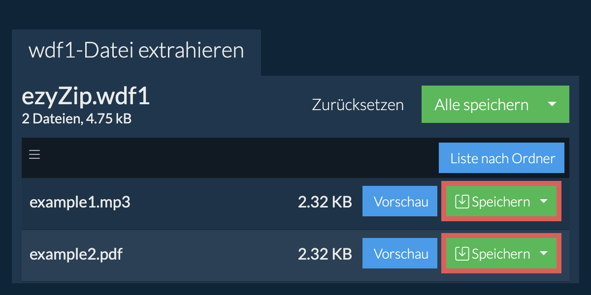
Task: Click Zurücksetzen to reset
Action: pyautogui.click(x=358, y=105)
